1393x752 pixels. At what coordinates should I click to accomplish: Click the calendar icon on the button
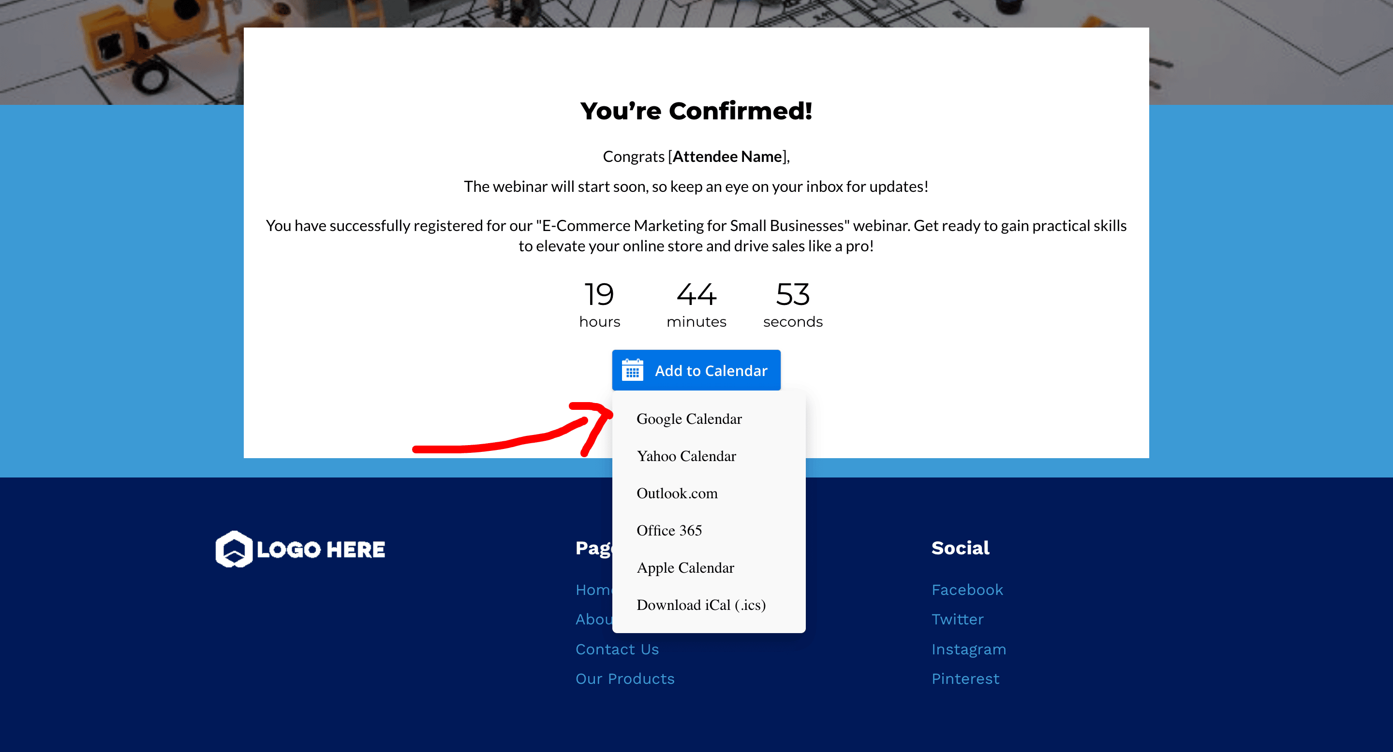(x=632, y=370)
